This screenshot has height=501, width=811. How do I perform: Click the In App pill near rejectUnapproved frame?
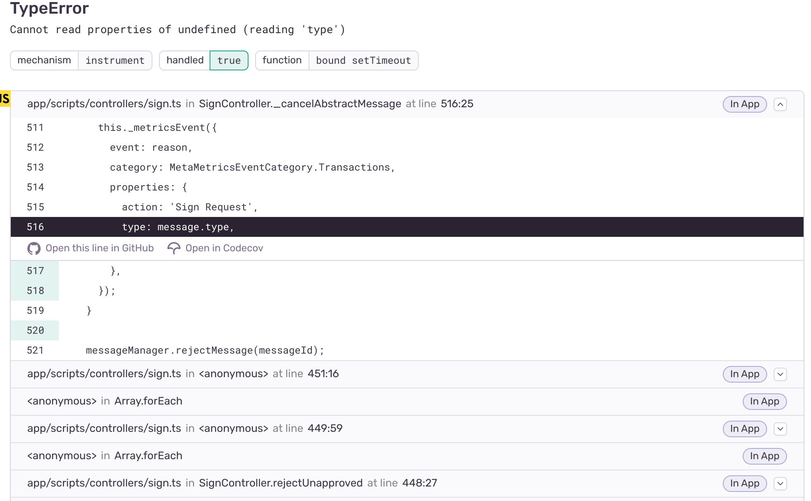coord(744,483)
